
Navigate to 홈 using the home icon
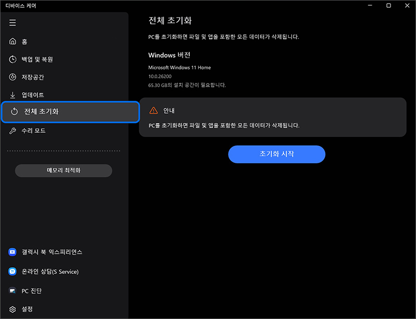(12, 41)
